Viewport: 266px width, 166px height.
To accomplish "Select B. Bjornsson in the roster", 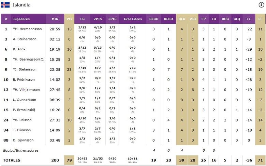I will click(x=23, y=140).
